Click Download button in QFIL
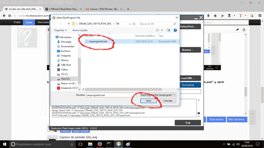The height and width of the screenshot is (148, 264). (x=190, y=85)
